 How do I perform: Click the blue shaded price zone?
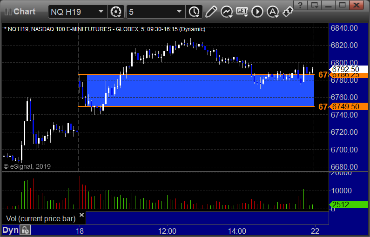pyautogui.click(x=201, y=90)
